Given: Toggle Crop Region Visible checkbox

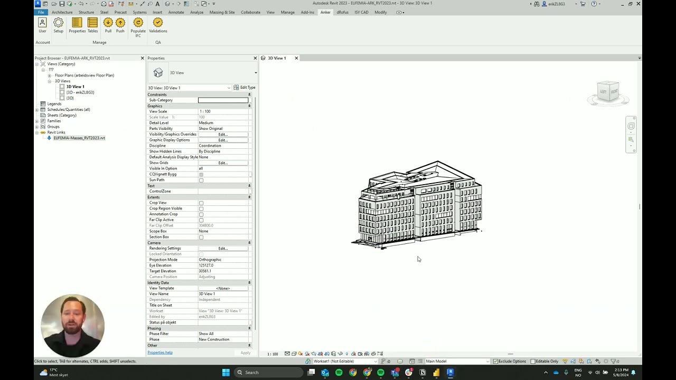Looking at the screenshot, I should coord(201,208).
